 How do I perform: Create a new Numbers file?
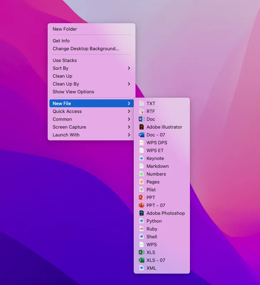[162, 174]
